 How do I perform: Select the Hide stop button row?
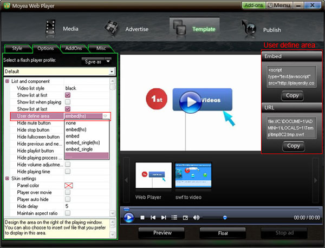(33, 130)
